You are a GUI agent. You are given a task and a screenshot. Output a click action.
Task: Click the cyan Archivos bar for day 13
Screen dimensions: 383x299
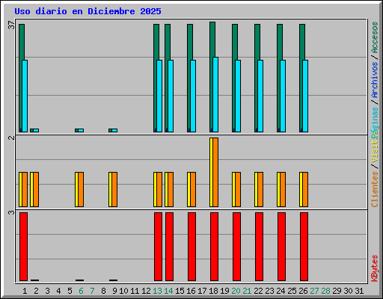point(159,96)
